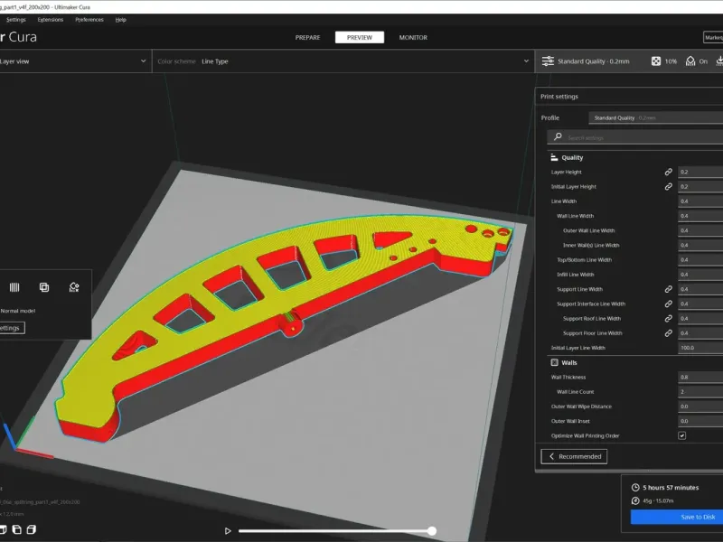Click the material usage spool icon

635,501
